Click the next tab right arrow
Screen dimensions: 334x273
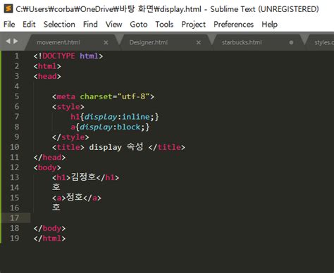(16, 42)
